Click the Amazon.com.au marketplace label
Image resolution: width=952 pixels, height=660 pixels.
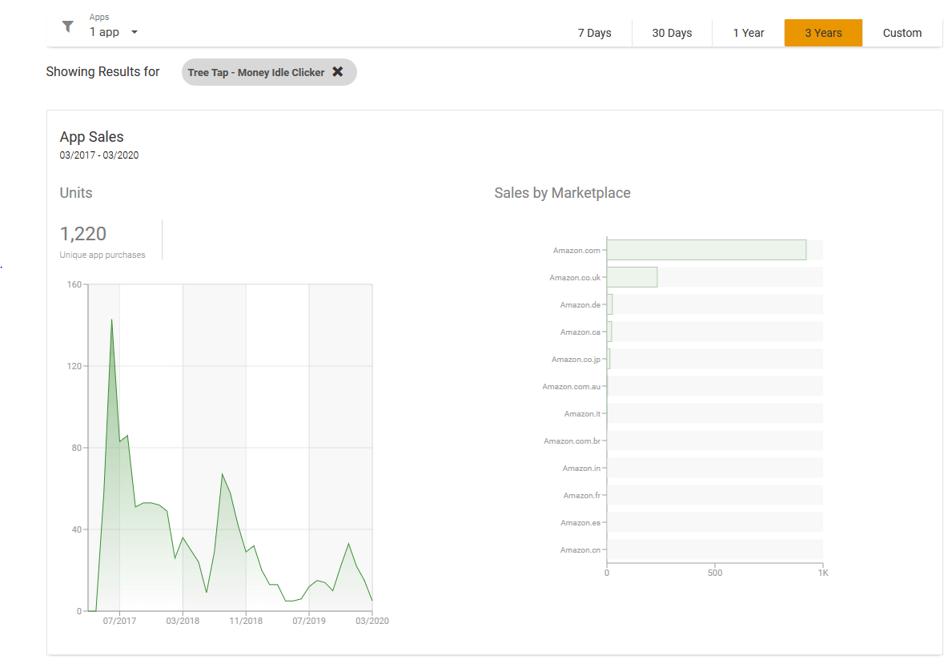click(x=571, y=387)
